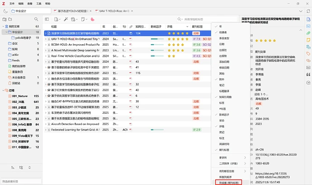
Task: Click new library folder icon beside it
Action: click(10, 19)
